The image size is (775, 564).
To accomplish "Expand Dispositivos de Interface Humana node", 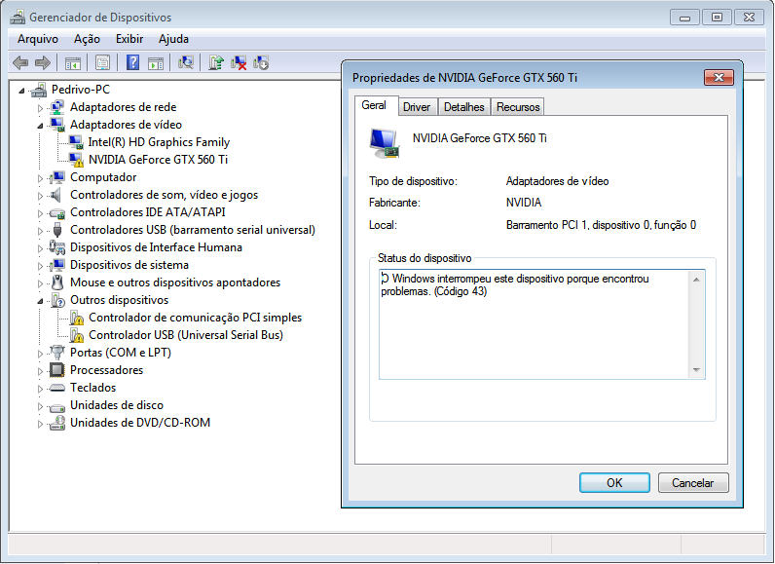I will coord(40,248).
